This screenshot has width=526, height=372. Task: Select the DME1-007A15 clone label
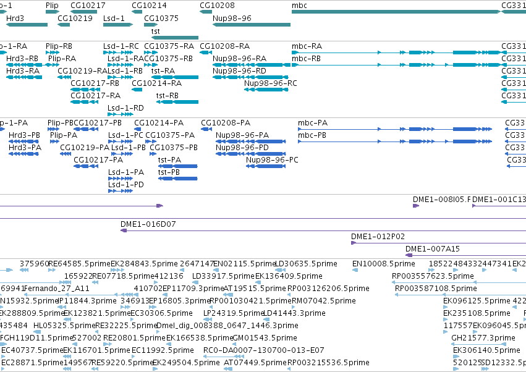coord(433,249)
